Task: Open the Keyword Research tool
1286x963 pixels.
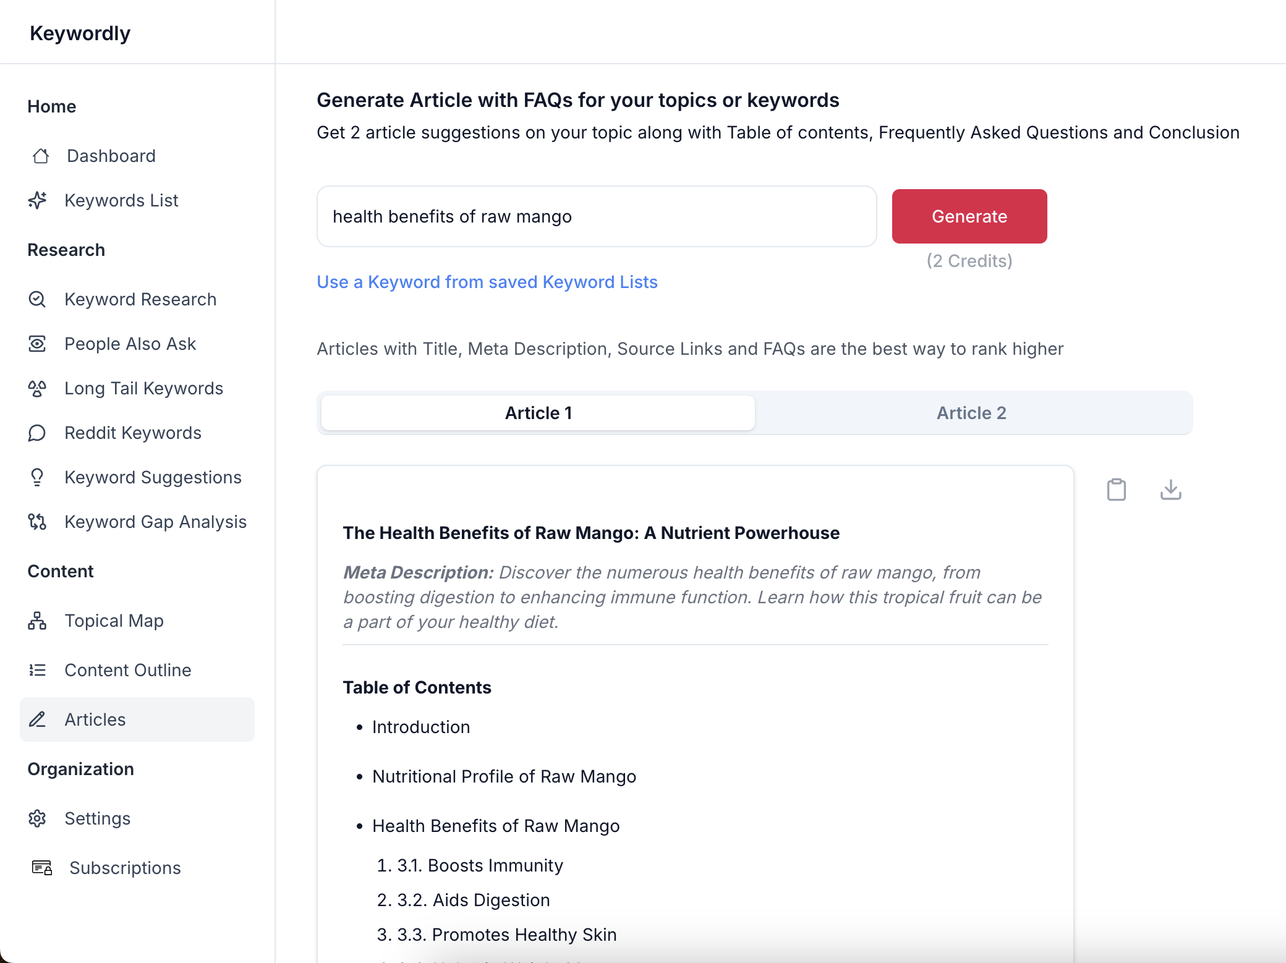Action: coord(140,299)
